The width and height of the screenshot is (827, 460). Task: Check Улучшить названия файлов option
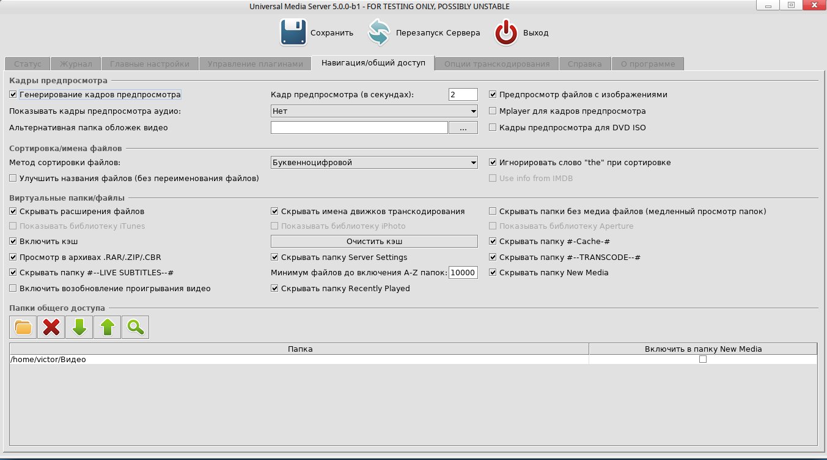(13, 178)
